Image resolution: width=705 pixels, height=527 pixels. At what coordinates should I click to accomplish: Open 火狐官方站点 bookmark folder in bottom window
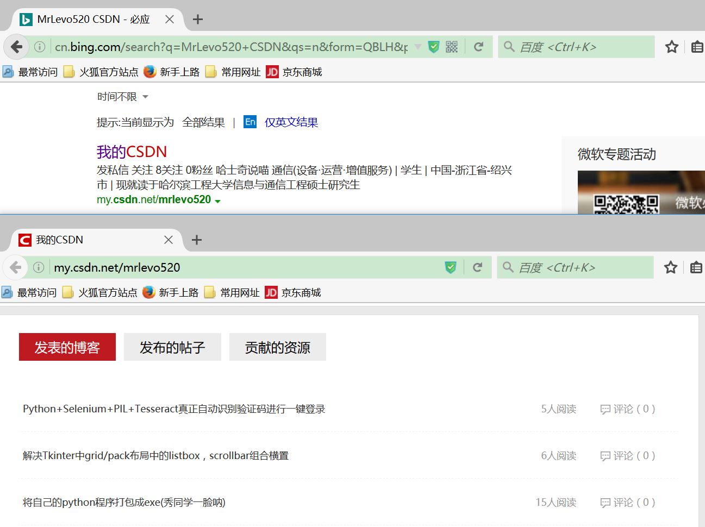click(100, 292)
